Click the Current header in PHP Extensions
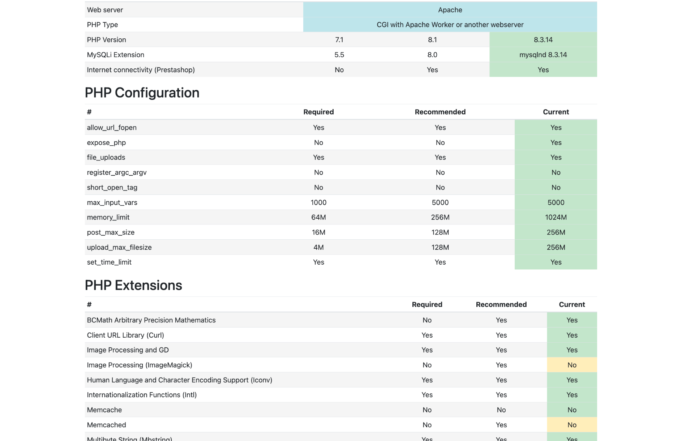The width and height of the screenshot is (694, 441). (x=571, y=305)
